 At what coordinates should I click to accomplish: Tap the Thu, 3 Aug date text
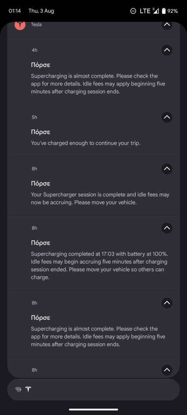pyautogui.click(x=41, y=11)
